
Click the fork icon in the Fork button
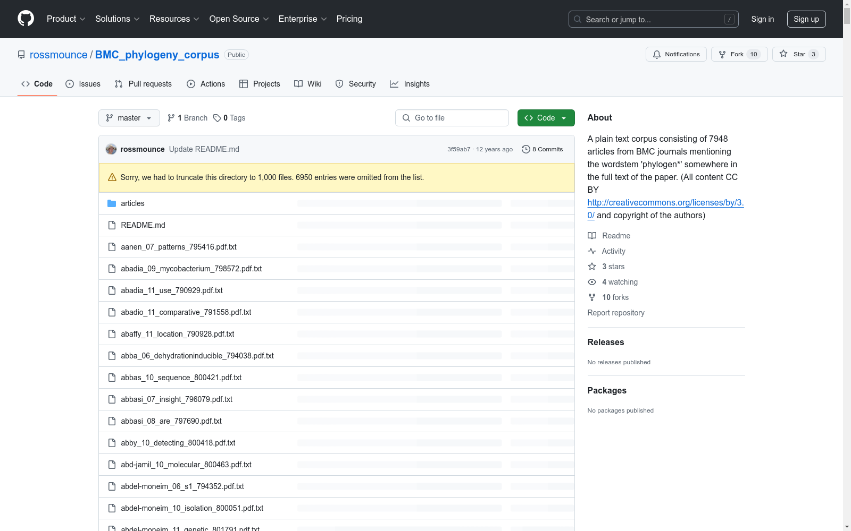[722, 54]
